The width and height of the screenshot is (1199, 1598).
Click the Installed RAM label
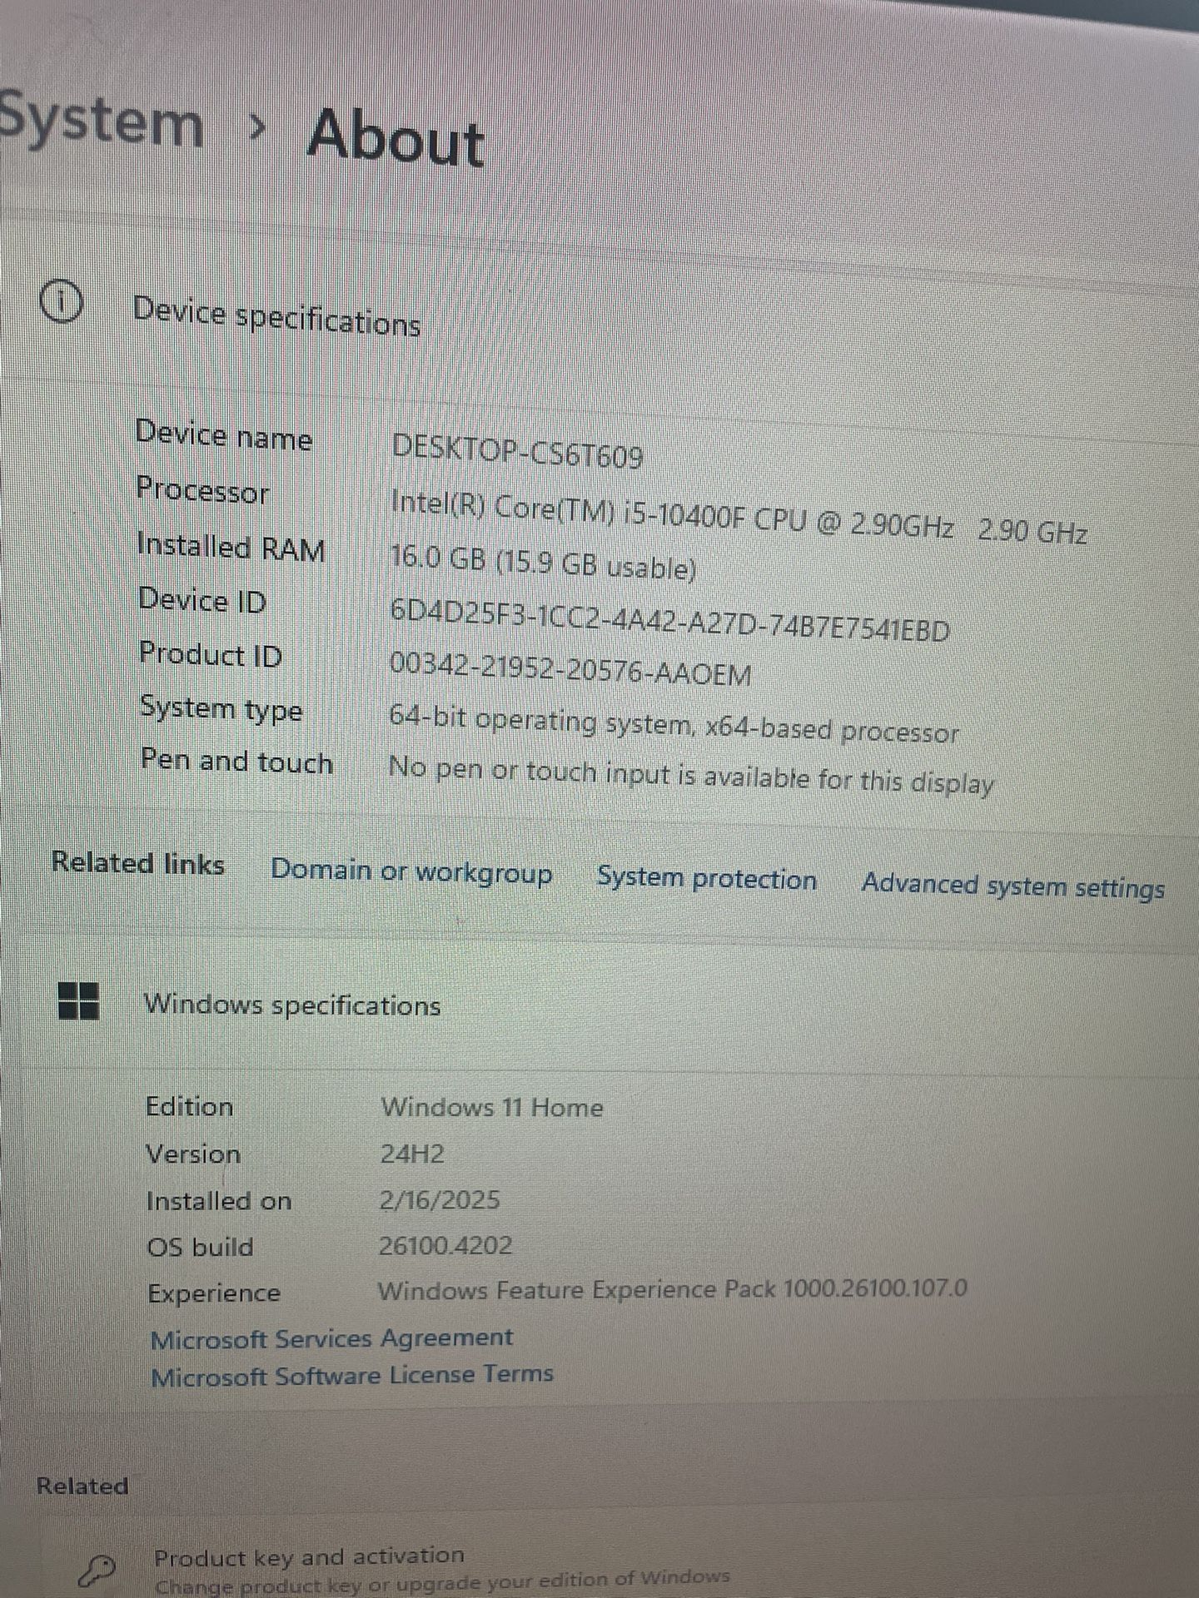(x=231, y=547)
